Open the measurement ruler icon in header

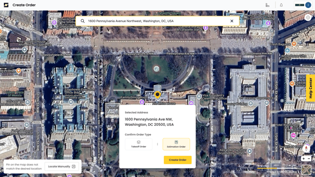pos(268,5)
